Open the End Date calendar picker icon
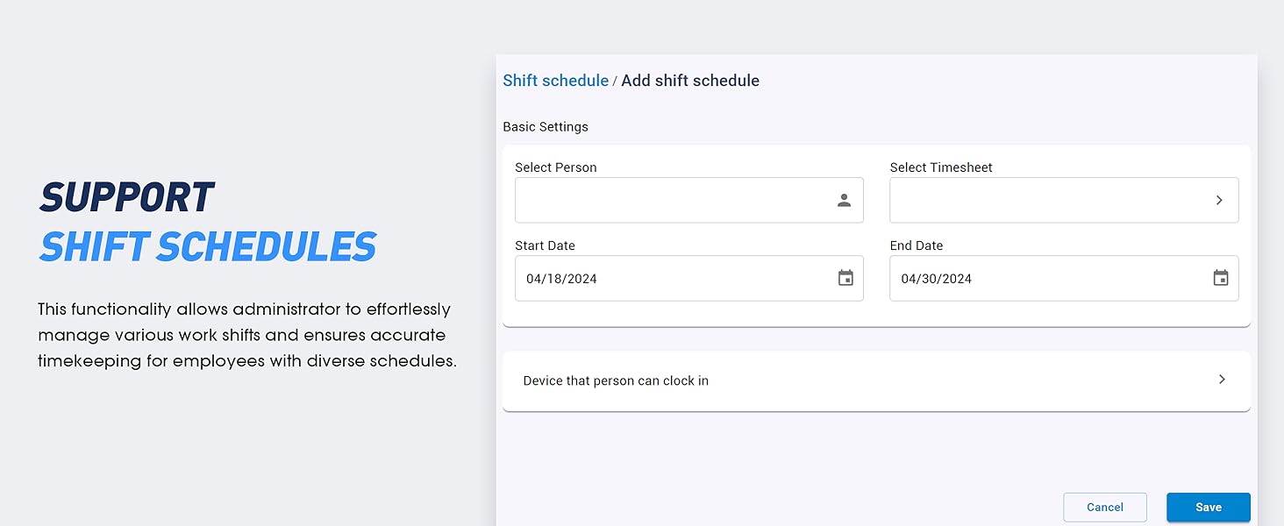1284x526 pixels. [1220, 278]
